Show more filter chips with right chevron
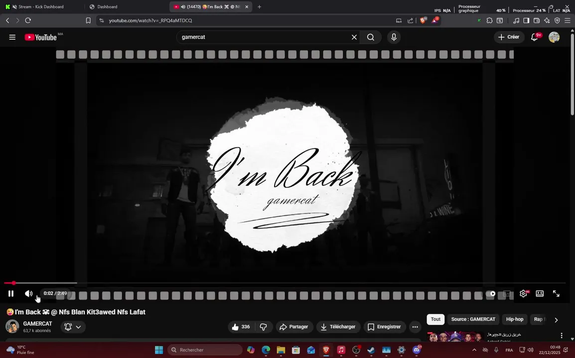This screenshot has width=575, height=358. pos(556,320)
